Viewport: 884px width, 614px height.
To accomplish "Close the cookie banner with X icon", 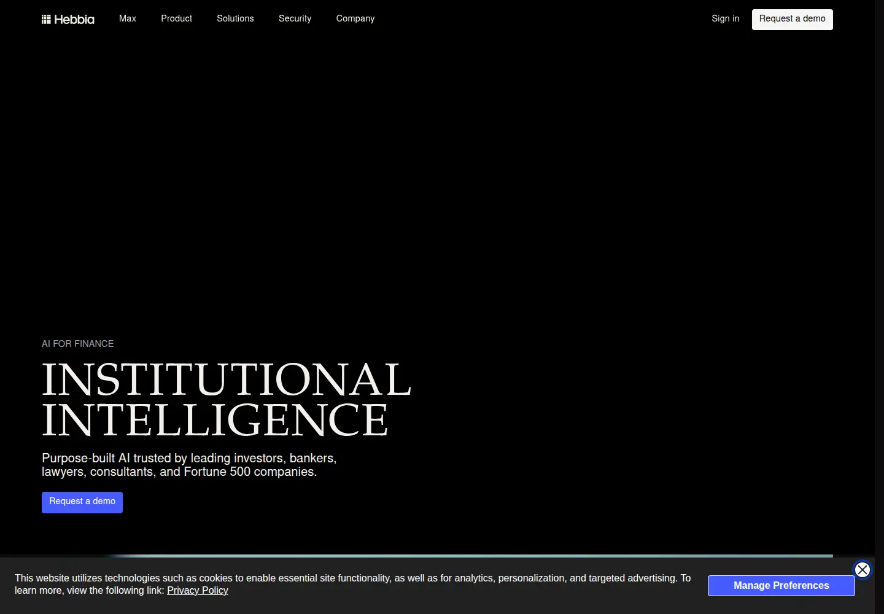I will (863, 570).
